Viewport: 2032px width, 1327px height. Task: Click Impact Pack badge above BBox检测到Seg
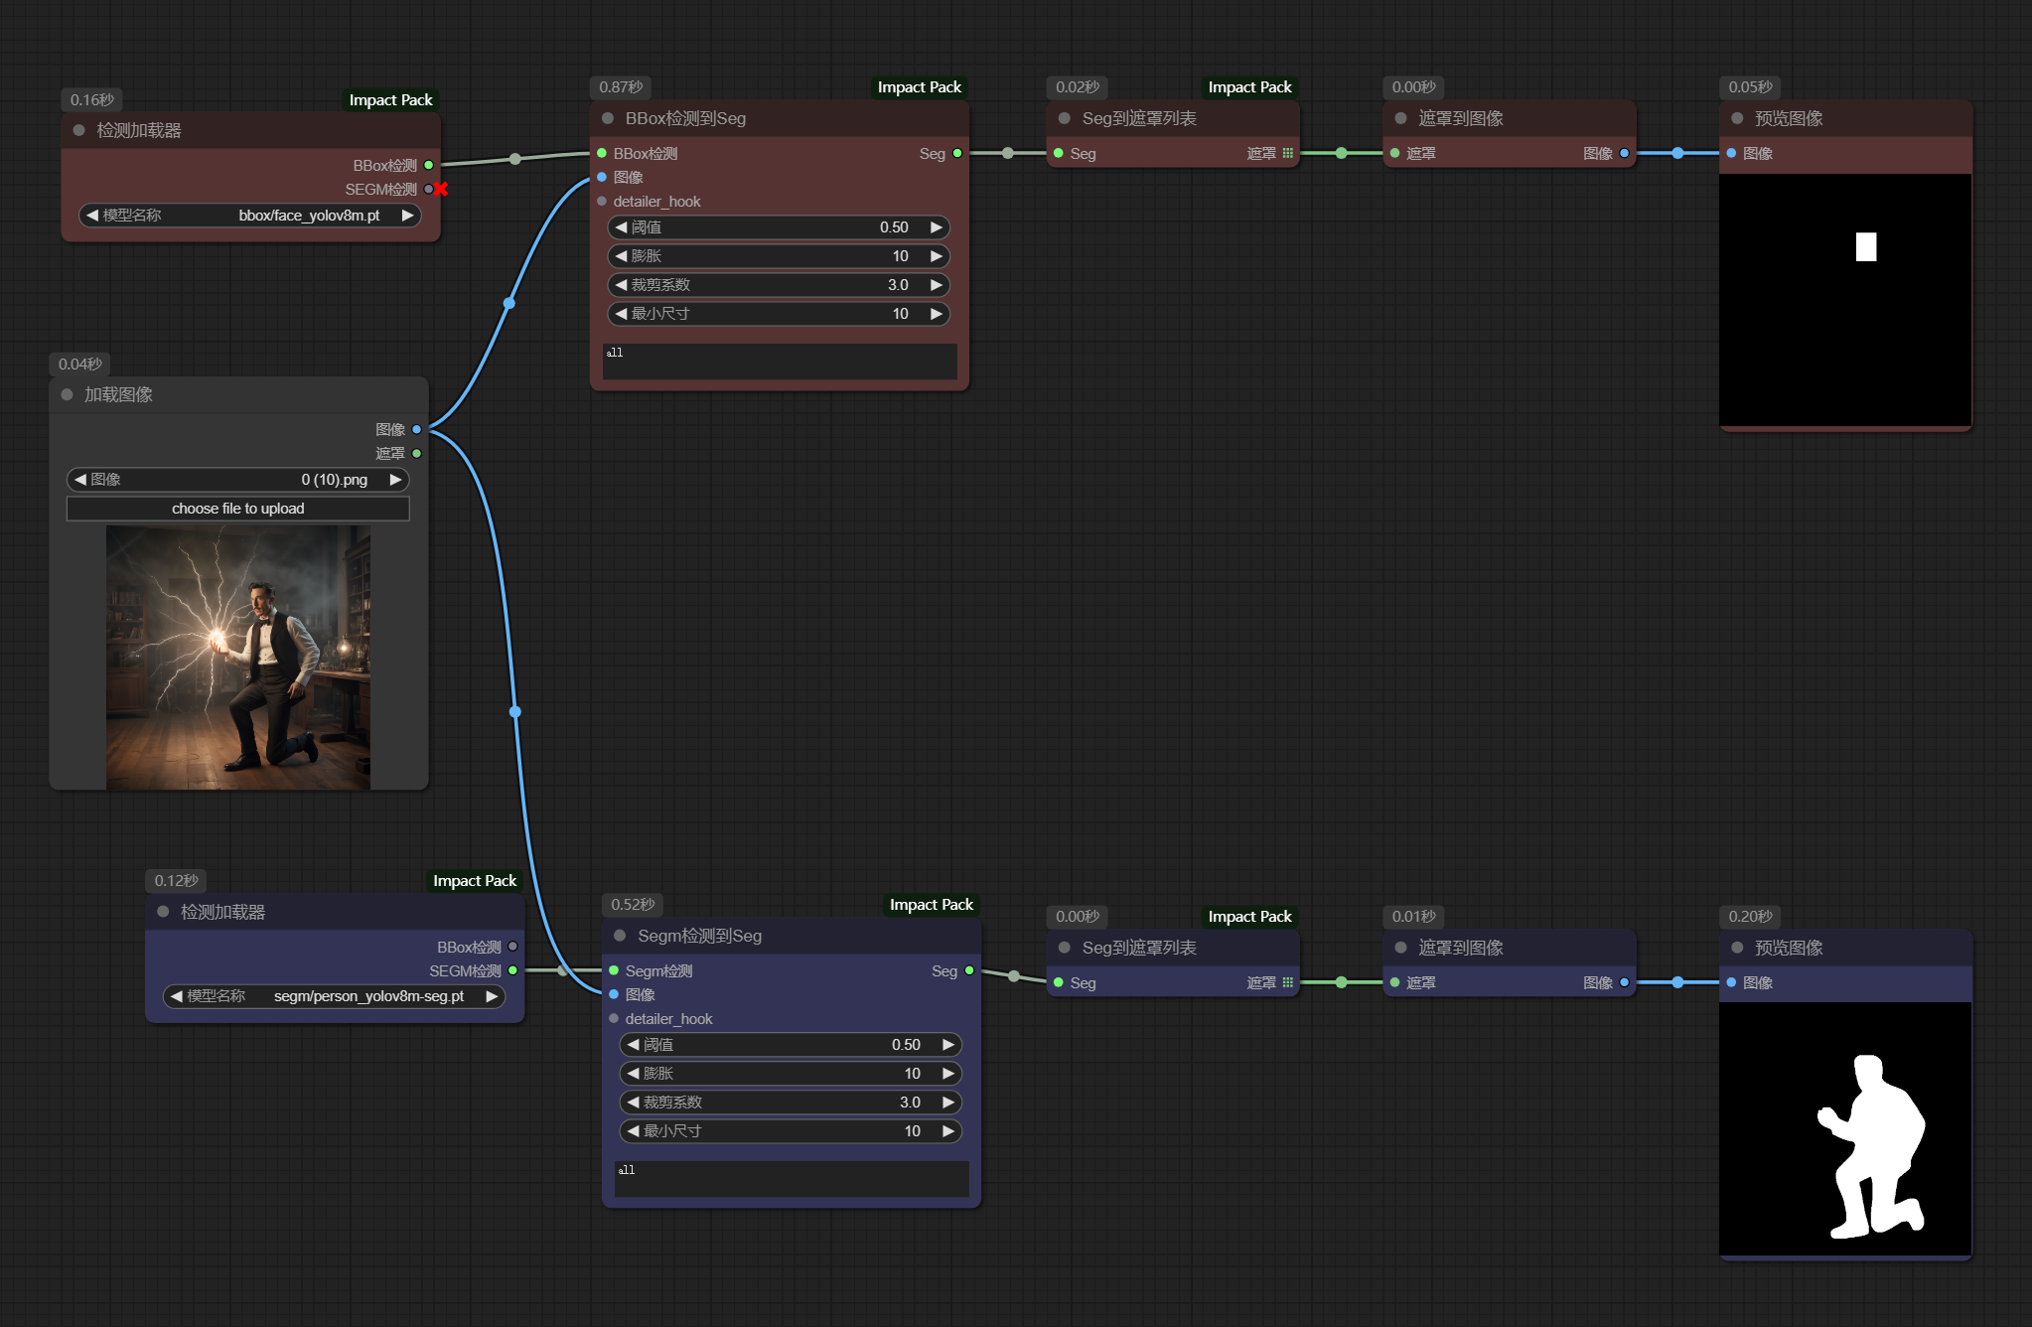click(919, 87)
